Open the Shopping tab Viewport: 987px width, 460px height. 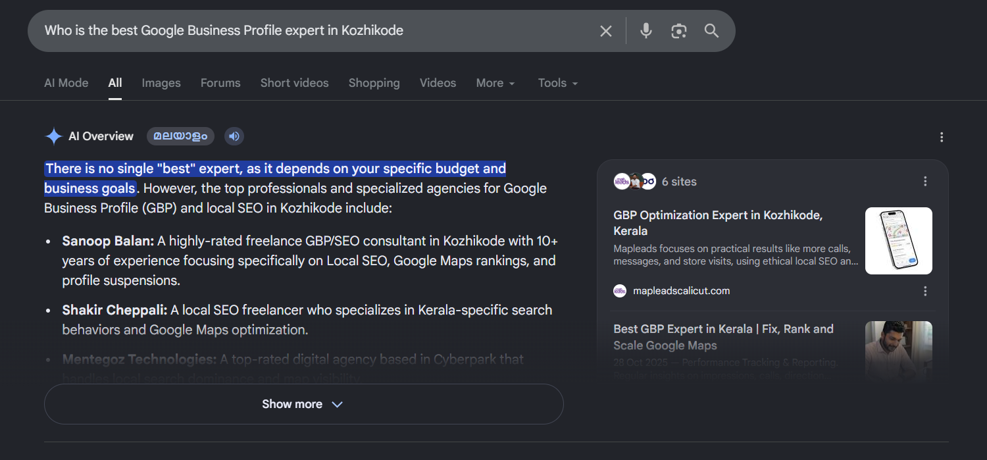[x=374, y=83]
